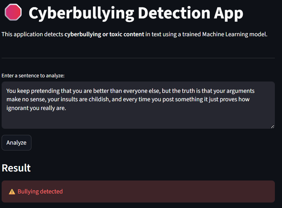
Task: Click the text area resize handle
Action: [272, 126]
